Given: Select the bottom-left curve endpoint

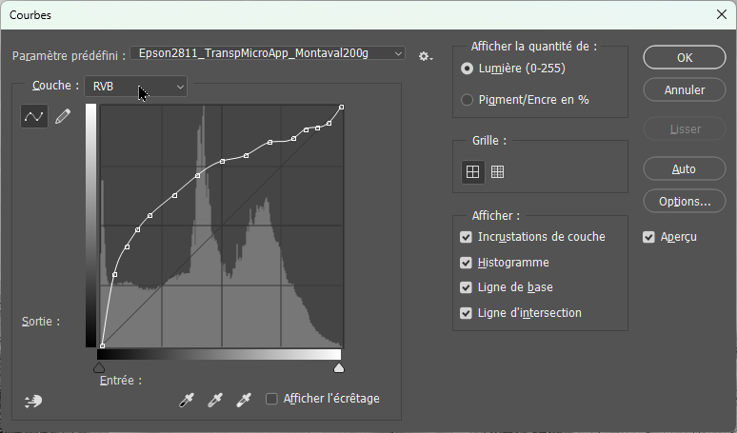Looking at the screenshot, I should point(103,346).
